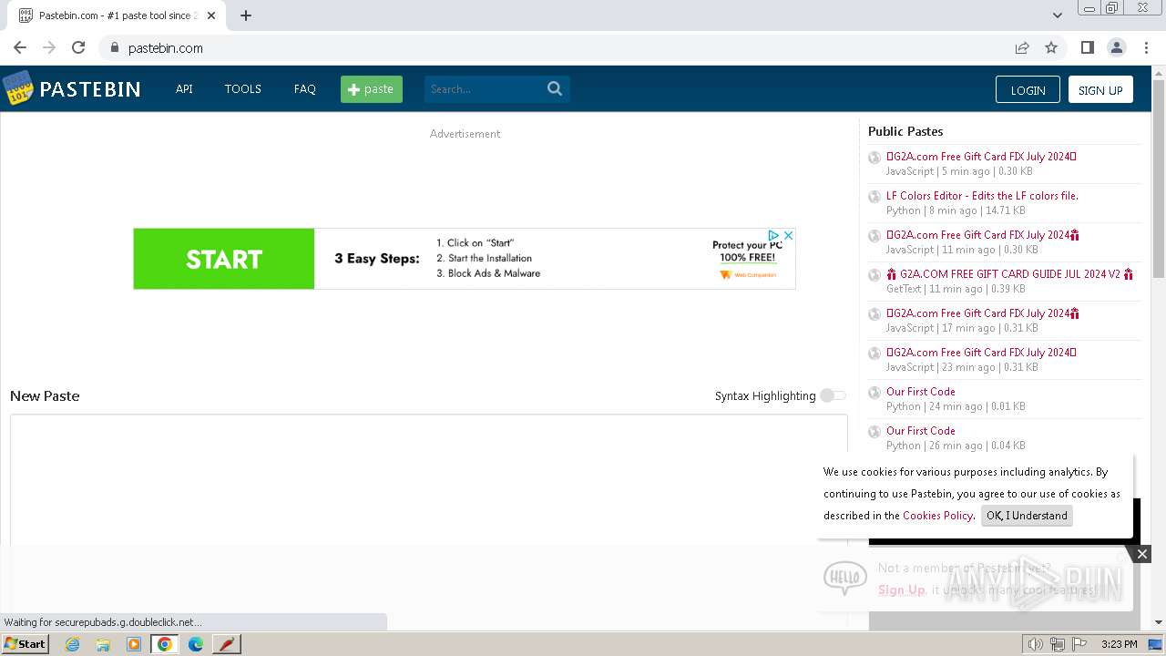This screenshot has width=1166, height=656.
Task: Click the network icon in system tray
Action: tap(1057, 644)
